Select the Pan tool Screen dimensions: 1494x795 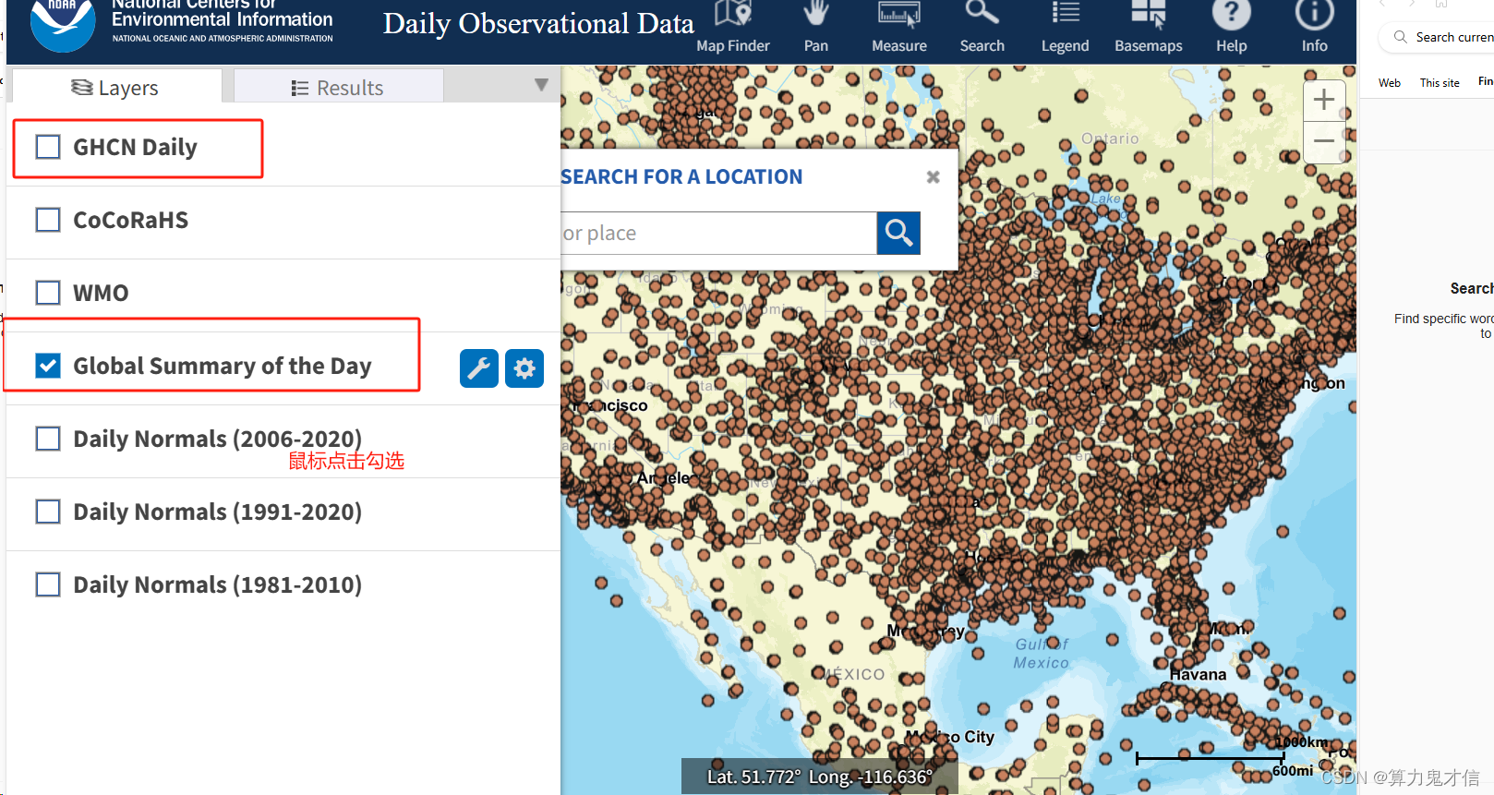click(816, 28)
